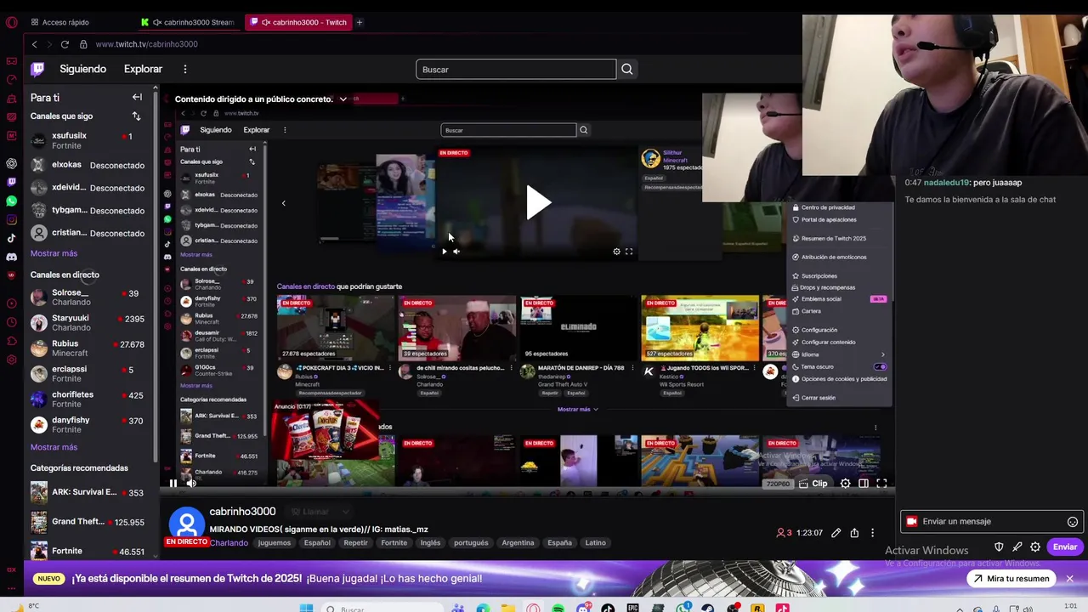Open chat settings gear

click(x=1035, y=547)
